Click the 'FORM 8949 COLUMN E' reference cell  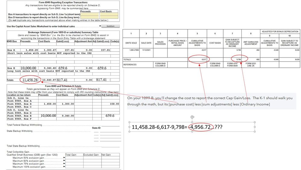click(x=215, y=64)
